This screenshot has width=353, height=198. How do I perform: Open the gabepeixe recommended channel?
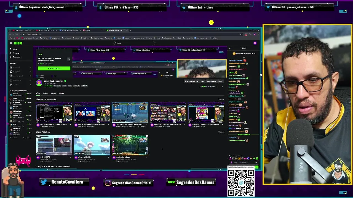[21, 130]
